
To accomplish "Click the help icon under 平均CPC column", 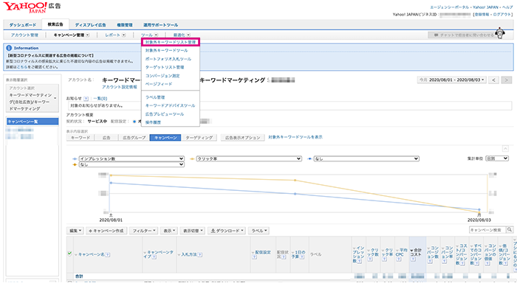I will click(x=399, y=259).
